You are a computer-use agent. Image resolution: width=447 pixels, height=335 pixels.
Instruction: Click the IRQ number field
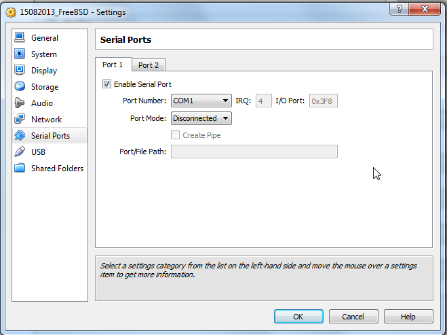(263, 101)
